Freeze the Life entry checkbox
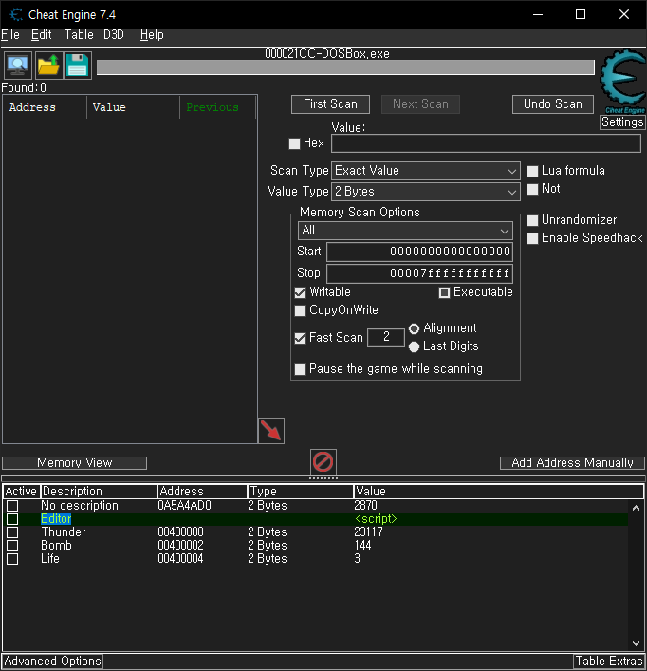The width and height of the screenshot is (647, 671). coord(12,559)
